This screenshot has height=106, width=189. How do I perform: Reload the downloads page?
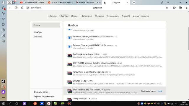(22, 8)
